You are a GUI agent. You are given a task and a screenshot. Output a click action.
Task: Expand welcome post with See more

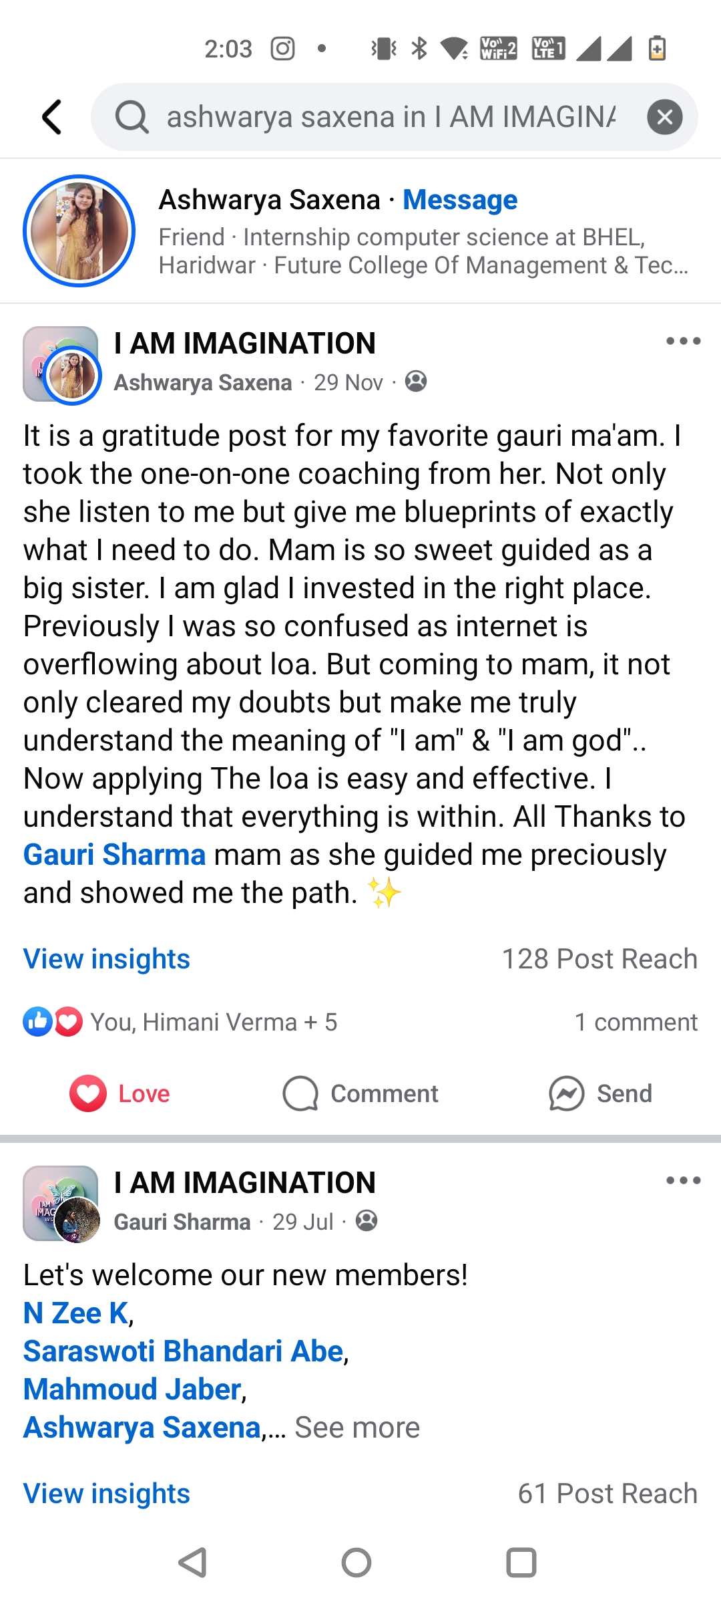(x=358, y=1428)
